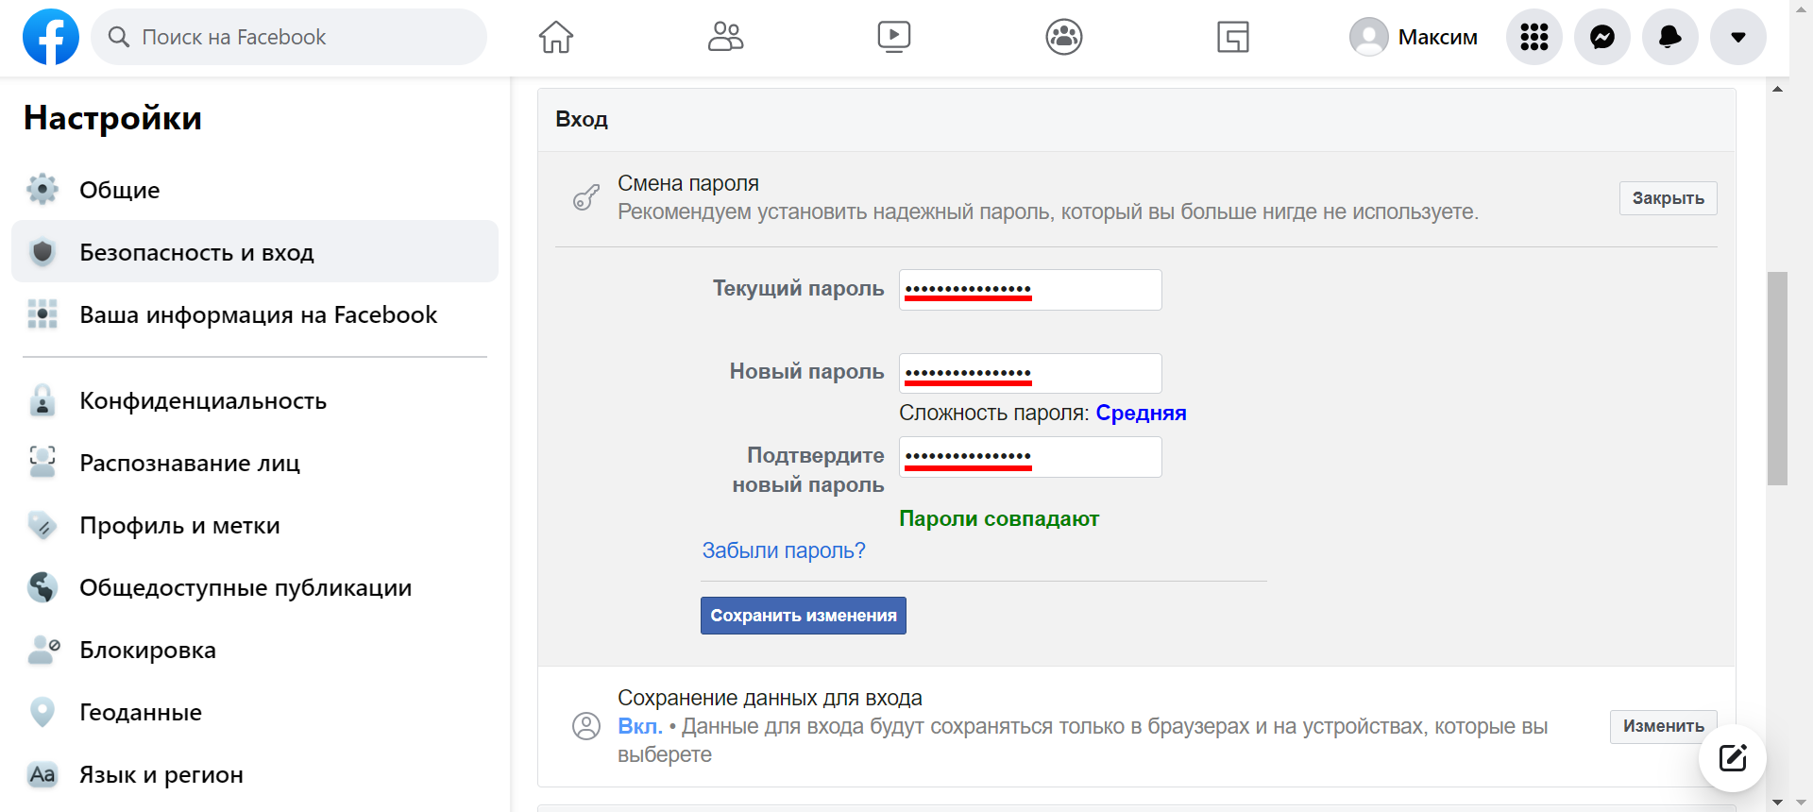Click inside the Поиск на Facebook search field
This screenshot has height=812, width=1813.
289,37
